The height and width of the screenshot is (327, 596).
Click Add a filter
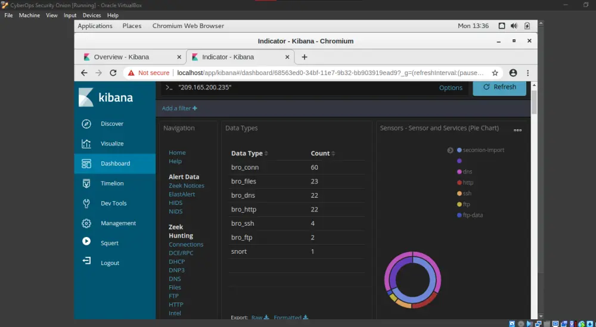coord(179,108)
